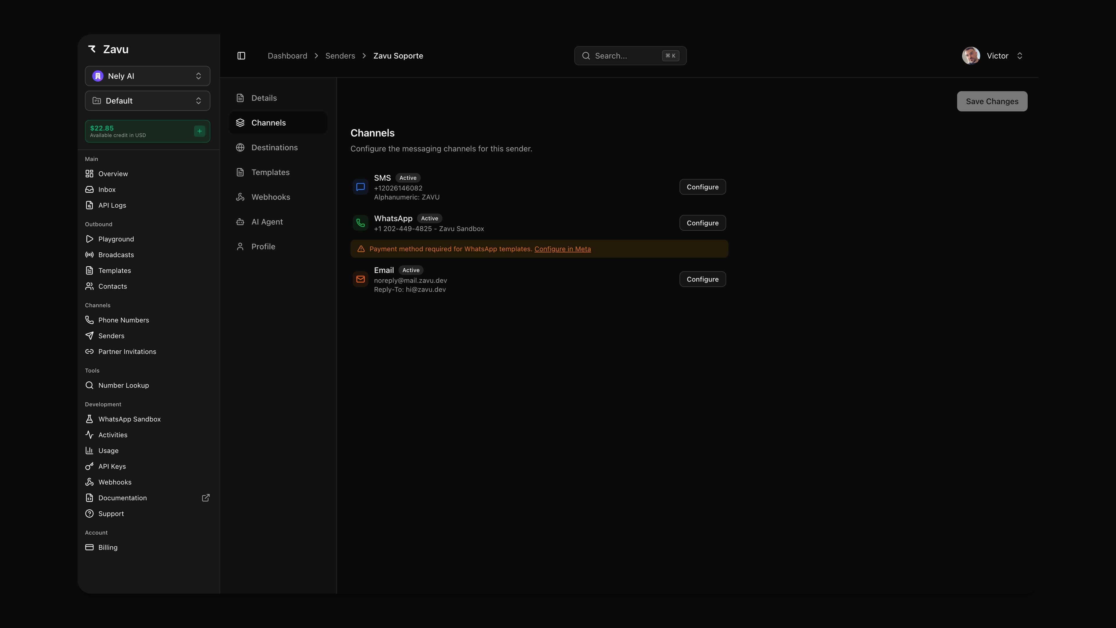The height and width of the screenshot is (628, 1116).
Task: Go to Senders breadcrumb
Action: pos(340,56)
